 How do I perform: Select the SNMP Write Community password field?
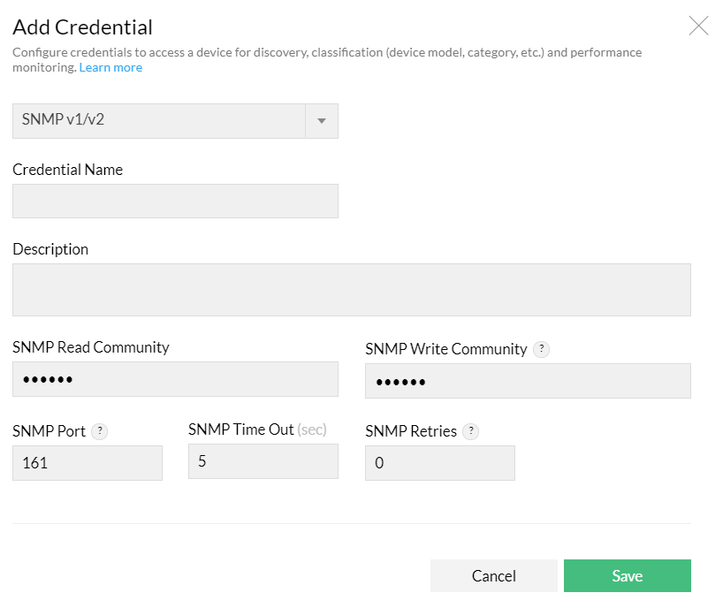528,381
